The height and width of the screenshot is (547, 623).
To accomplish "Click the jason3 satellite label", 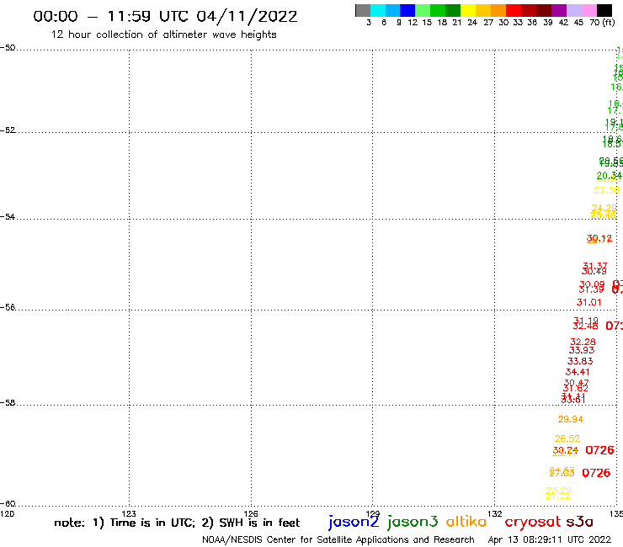I will pyautogui.click(x=413, y=522).
